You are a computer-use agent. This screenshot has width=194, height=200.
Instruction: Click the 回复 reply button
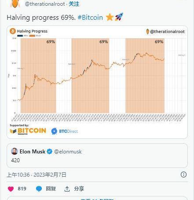coord(51,189)
